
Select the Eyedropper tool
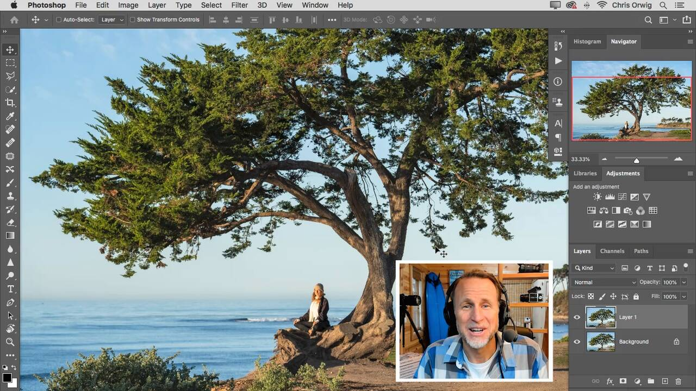pos(10,116)
